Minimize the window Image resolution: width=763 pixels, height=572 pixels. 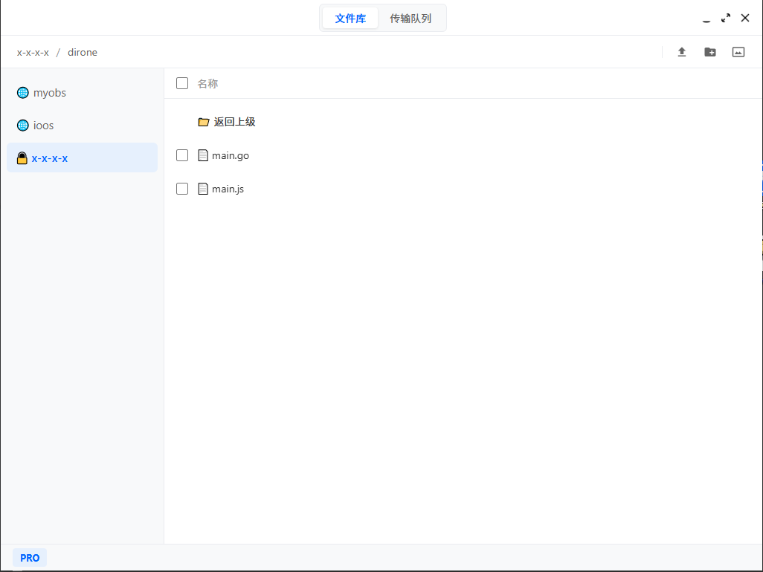pos(706,19)
